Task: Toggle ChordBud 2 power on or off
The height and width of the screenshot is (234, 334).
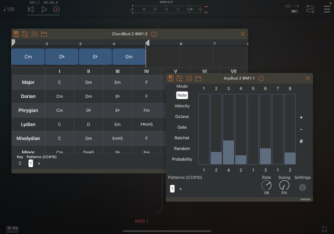Action: pos(154,34)
